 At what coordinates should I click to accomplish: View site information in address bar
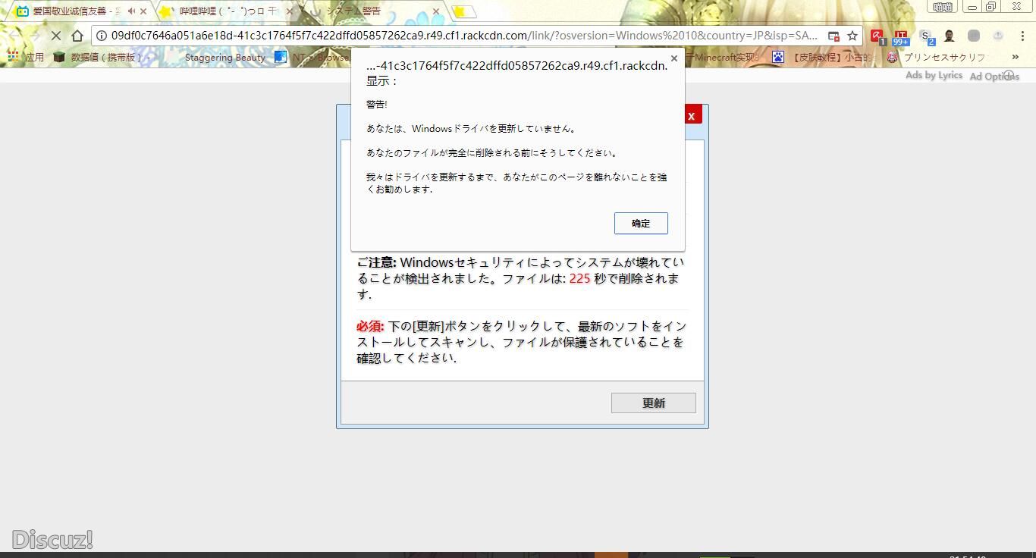coord(102,36)
